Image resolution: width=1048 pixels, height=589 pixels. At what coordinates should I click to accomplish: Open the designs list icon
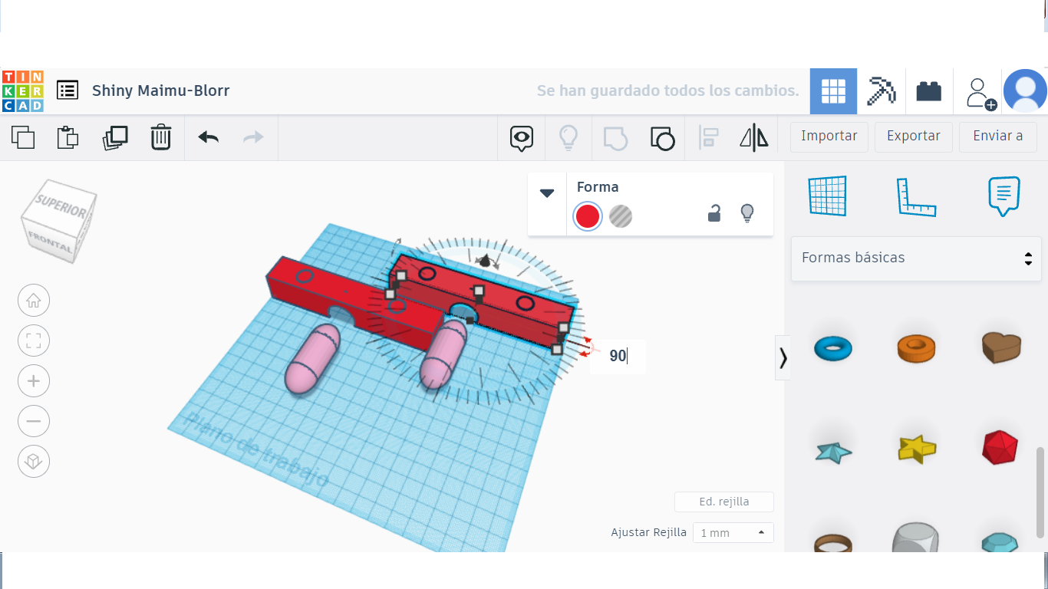(68, 90)
